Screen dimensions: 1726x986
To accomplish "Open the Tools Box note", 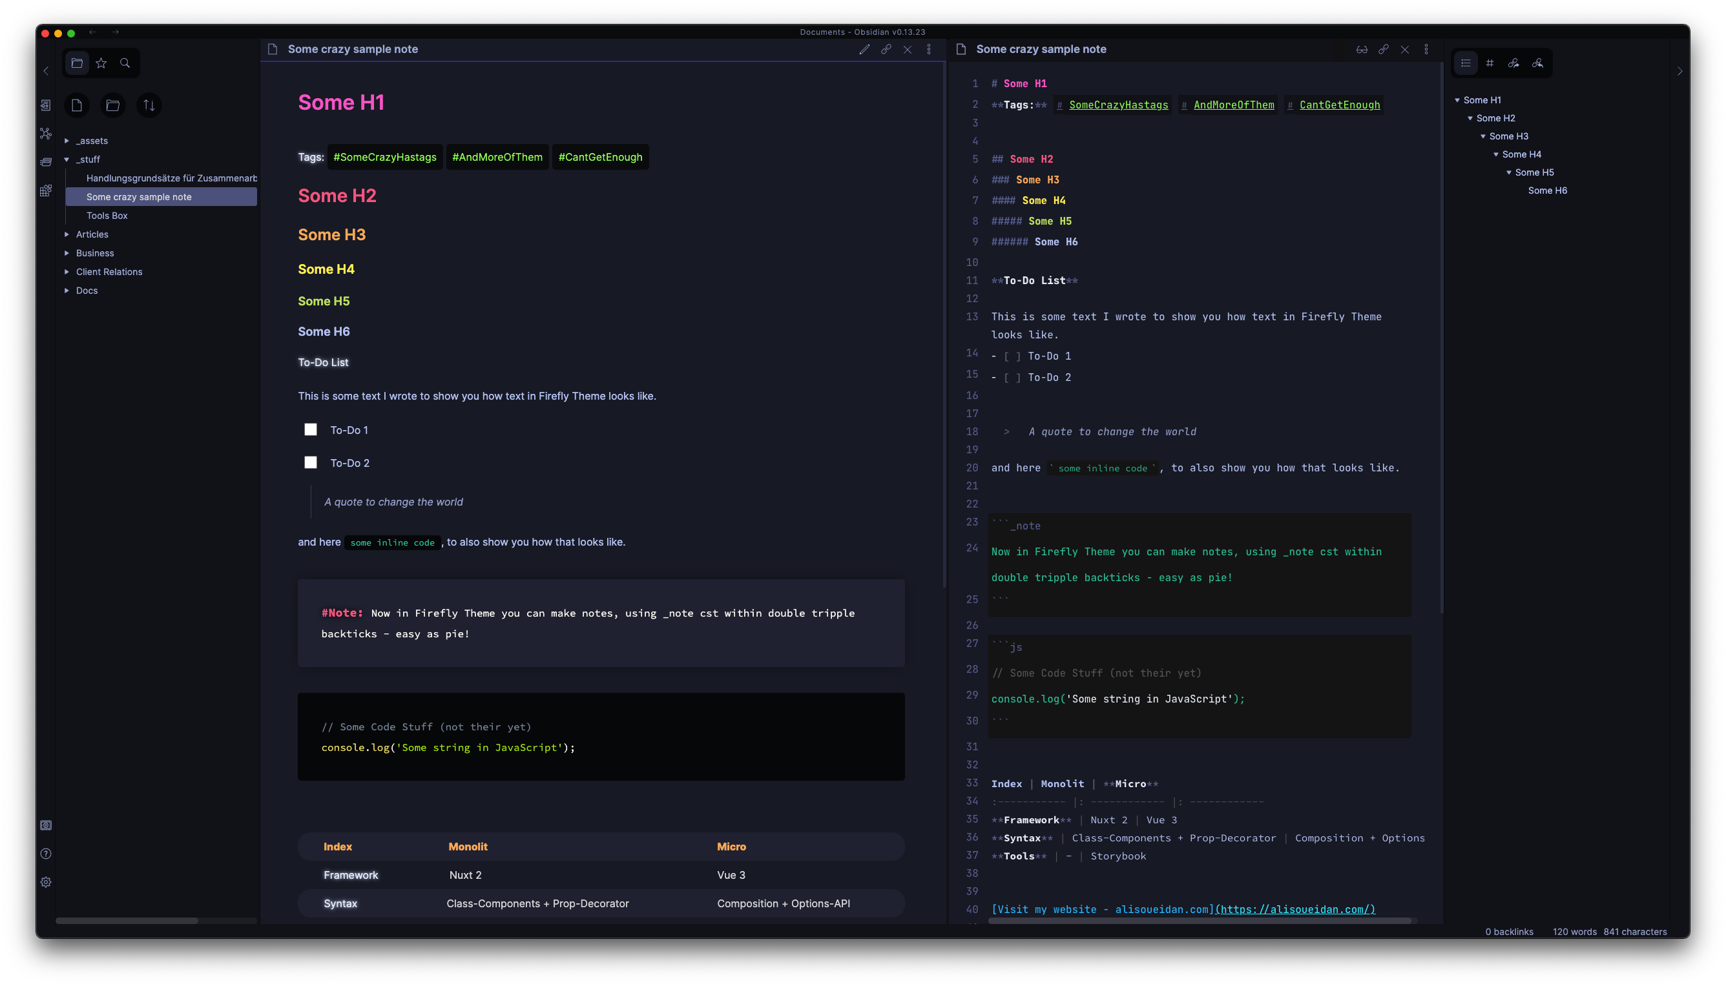I will pyautogui.click(x=107, y=216).
